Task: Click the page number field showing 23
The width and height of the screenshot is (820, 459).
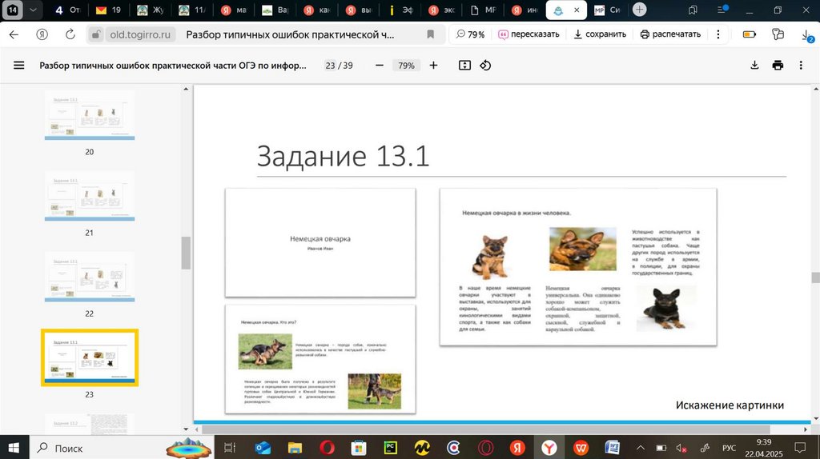Action: tap(330, 66)
